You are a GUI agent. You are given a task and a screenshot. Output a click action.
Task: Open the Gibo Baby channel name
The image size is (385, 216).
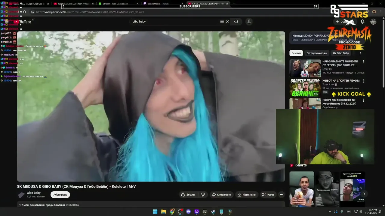point(34,193)
